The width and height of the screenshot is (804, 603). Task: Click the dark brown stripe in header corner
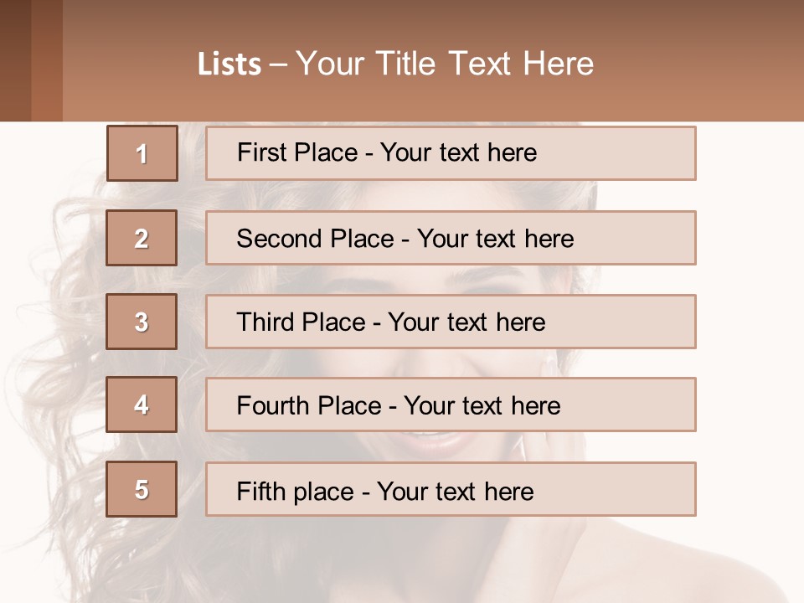(x=15, y=60)
